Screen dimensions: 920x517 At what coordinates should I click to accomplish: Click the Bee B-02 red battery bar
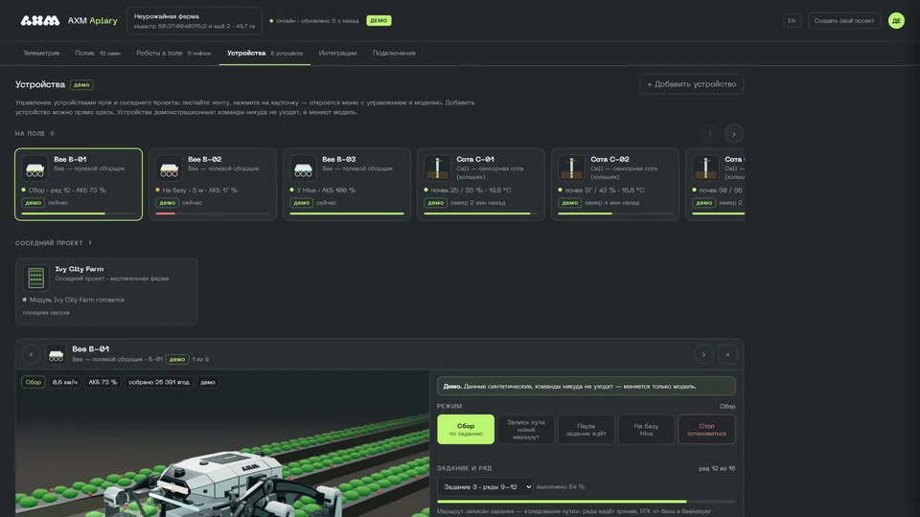[166, 214]
